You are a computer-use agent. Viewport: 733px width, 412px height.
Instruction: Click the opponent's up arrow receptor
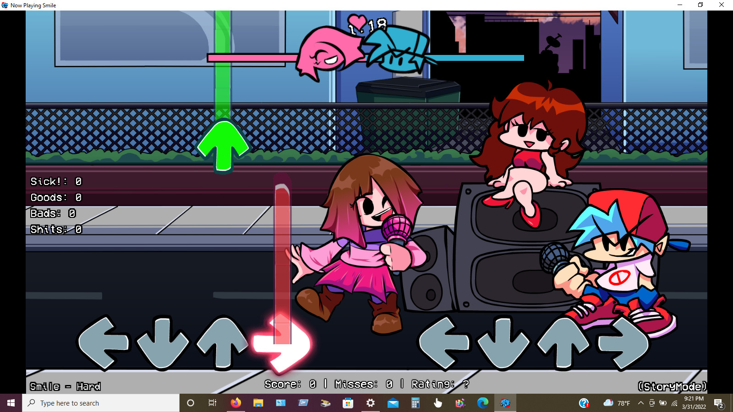coord(222,342)
